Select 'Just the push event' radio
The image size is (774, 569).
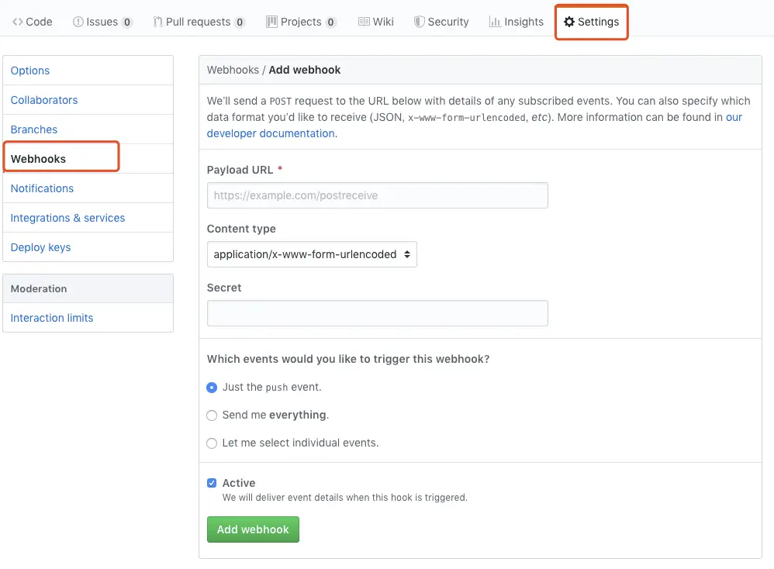212,387
